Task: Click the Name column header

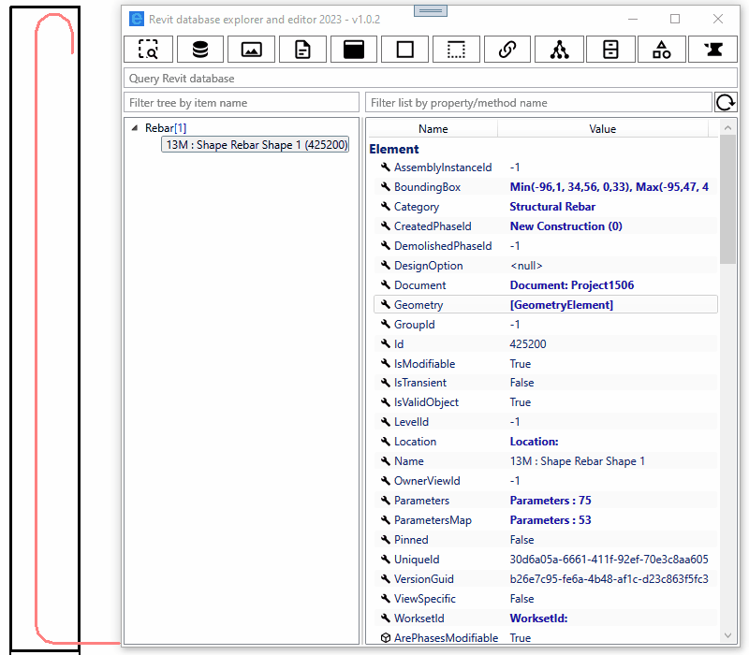Action: pyautogui.click(x=433, y=129)
